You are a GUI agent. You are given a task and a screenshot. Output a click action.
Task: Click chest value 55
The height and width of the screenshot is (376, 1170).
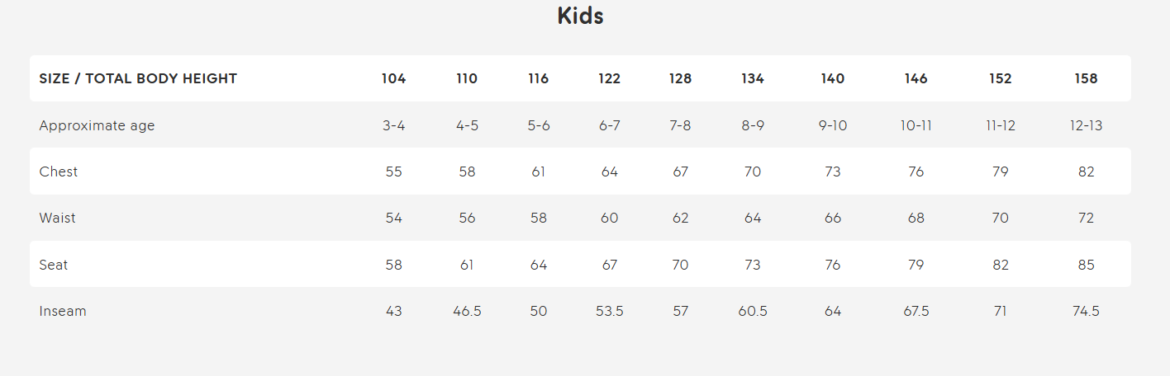click(x=393, y=172)
